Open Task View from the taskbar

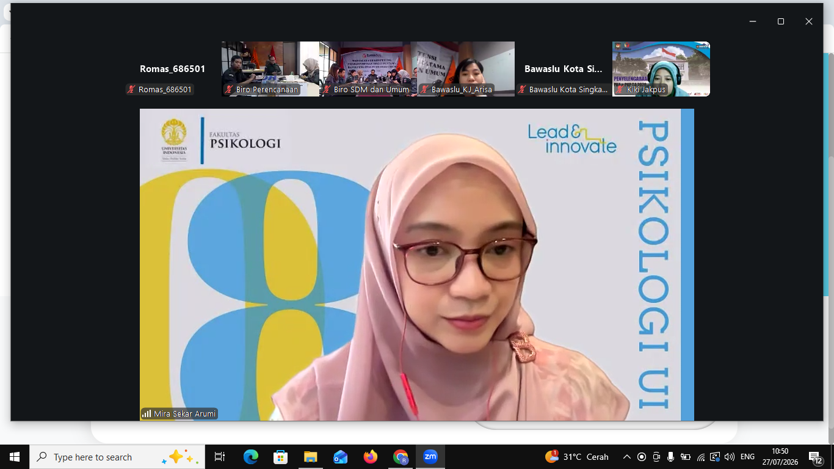point(220,457)
